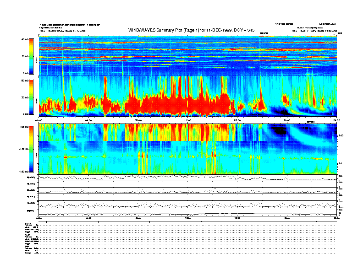
Task: Click the RAD1 heading in the status list
Action: 27,235
